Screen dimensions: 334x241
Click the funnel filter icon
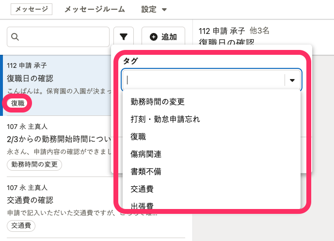coord(124,37)
